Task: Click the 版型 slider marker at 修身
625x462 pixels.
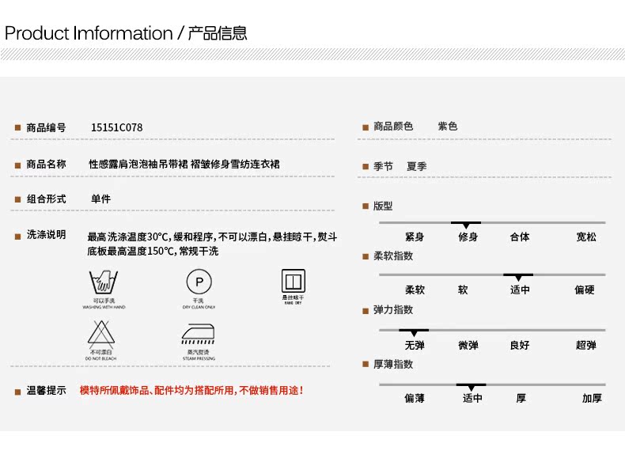Action: pyautogui.click(x=465, y=225)
